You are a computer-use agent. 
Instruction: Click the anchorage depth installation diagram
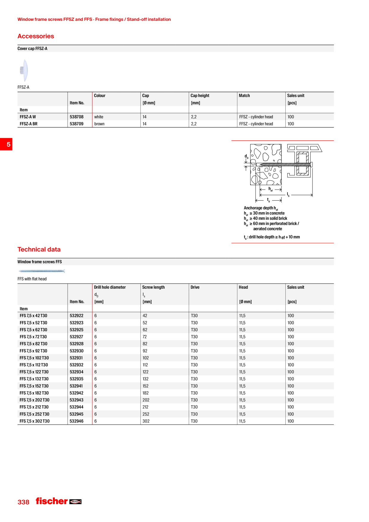tap(283, 173)
